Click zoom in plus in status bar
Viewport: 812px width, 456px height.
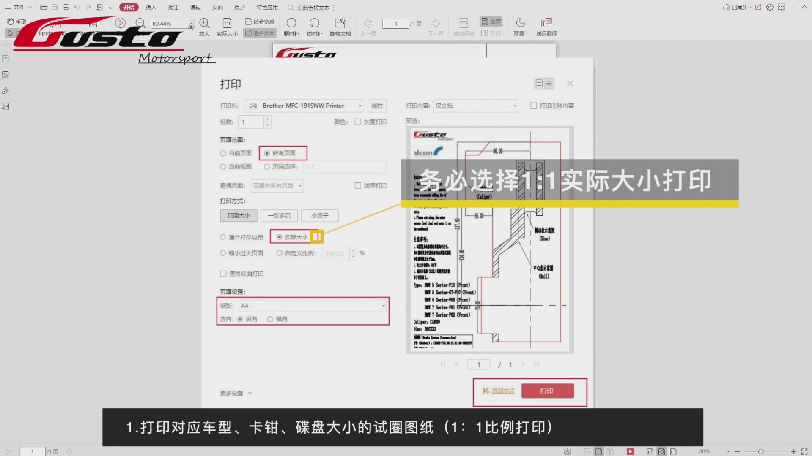(x=794, y=452)
